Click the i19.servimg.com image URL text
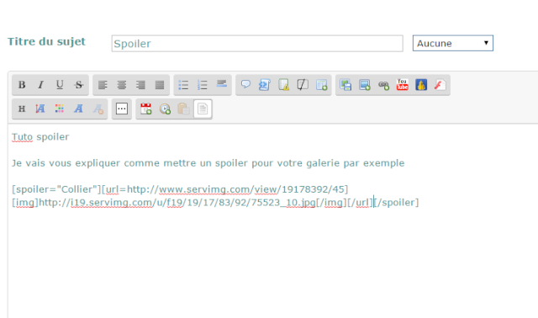Viewport: 538px width, 318px height. pyautogui.click(x=177, y=203)
